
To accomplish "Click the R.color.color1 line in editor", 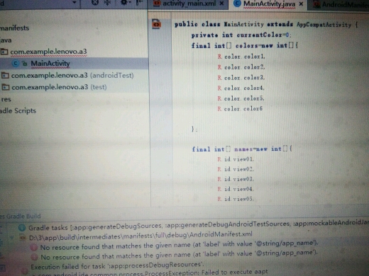I will tap(241, 57).
